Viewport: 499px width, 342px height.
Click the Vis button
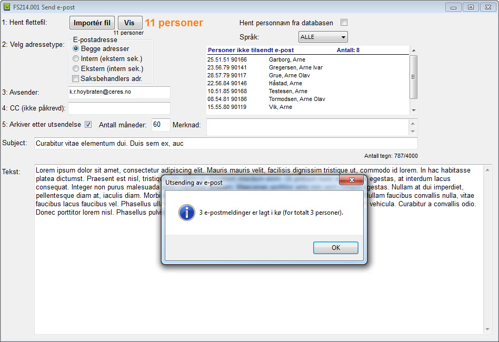[129, 23]
